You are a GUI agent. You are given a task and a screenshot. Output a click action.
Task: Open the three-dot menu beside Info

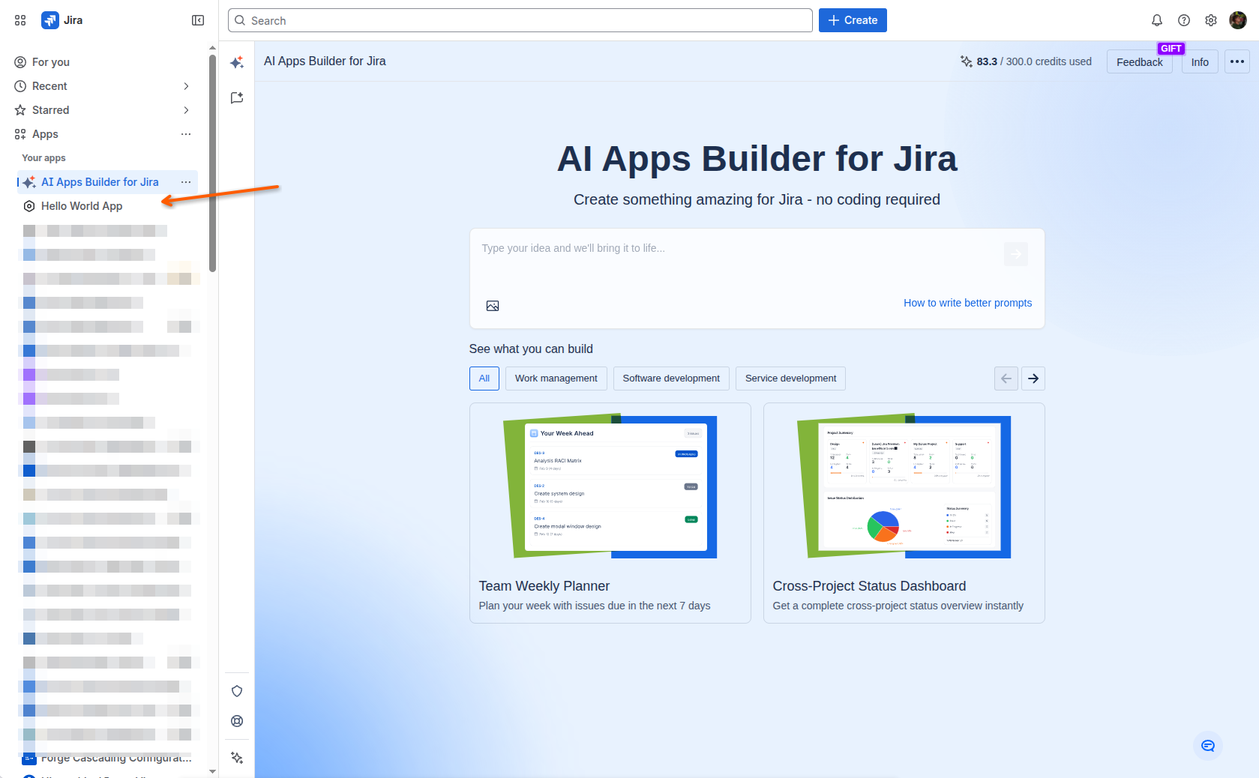click(x=1237, y=61)
